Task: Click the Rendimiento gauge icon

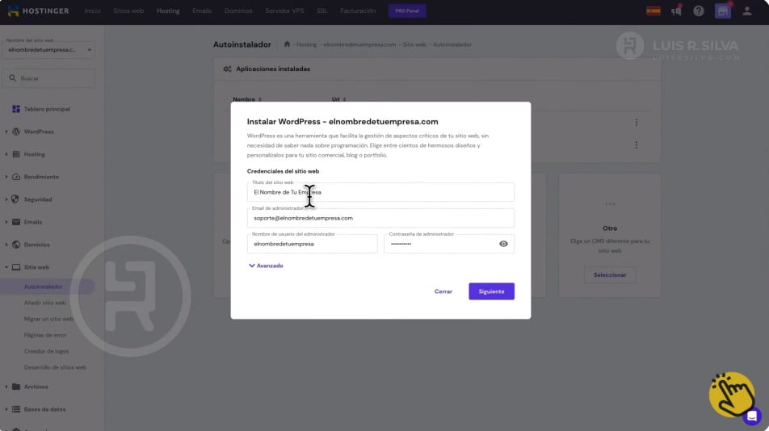Action: 16,177
